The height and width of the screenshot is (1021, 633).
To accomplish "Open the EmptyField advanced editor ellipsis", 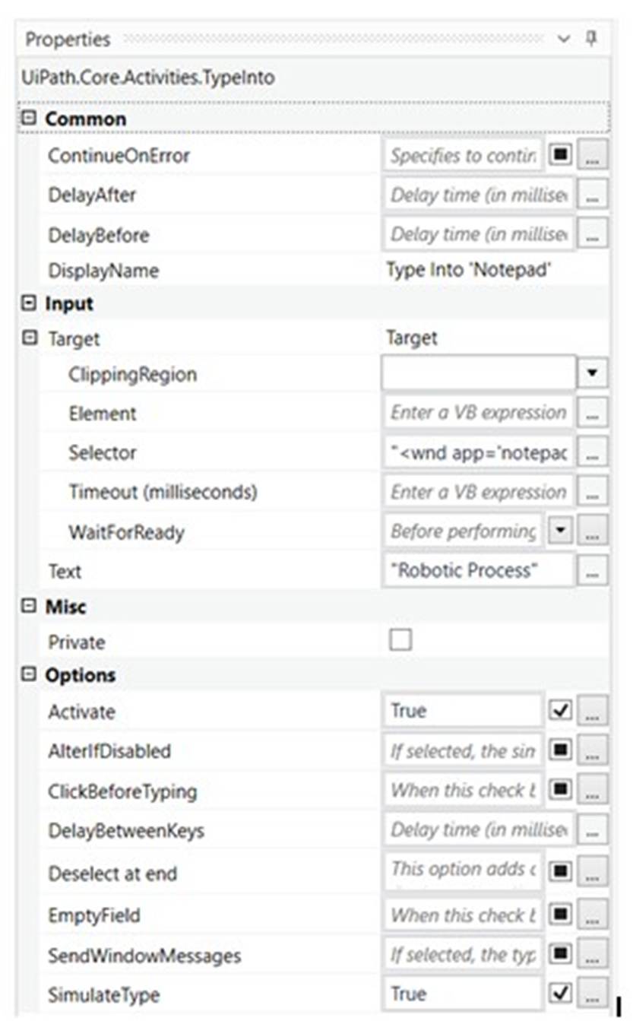I will (x=595, y=915).
